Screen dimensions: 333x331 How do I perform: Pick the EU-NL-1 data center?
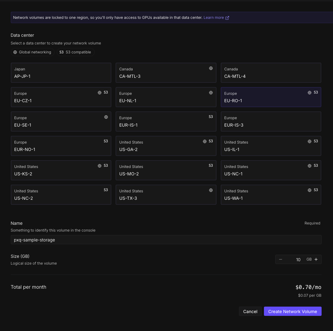coord(166,97)
